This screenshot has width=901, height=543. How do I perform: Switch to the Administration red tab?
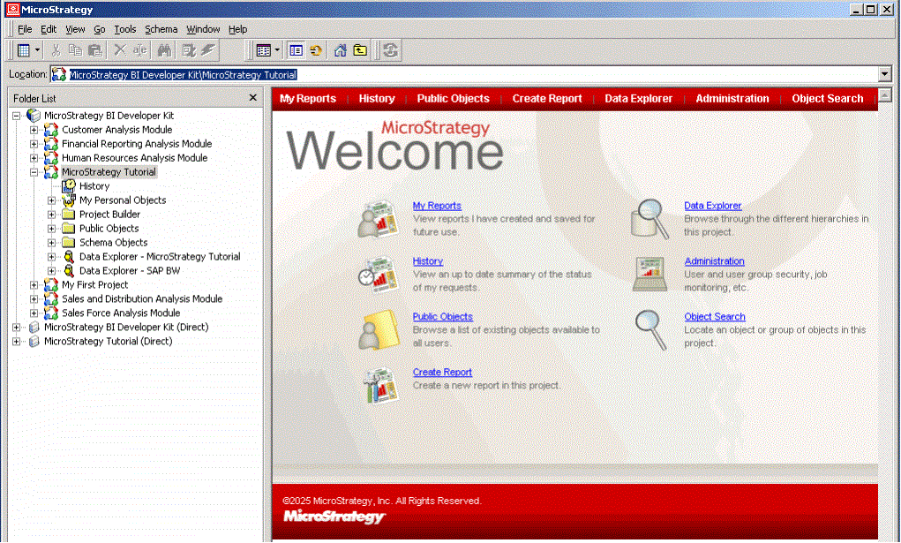click(732, 99)
